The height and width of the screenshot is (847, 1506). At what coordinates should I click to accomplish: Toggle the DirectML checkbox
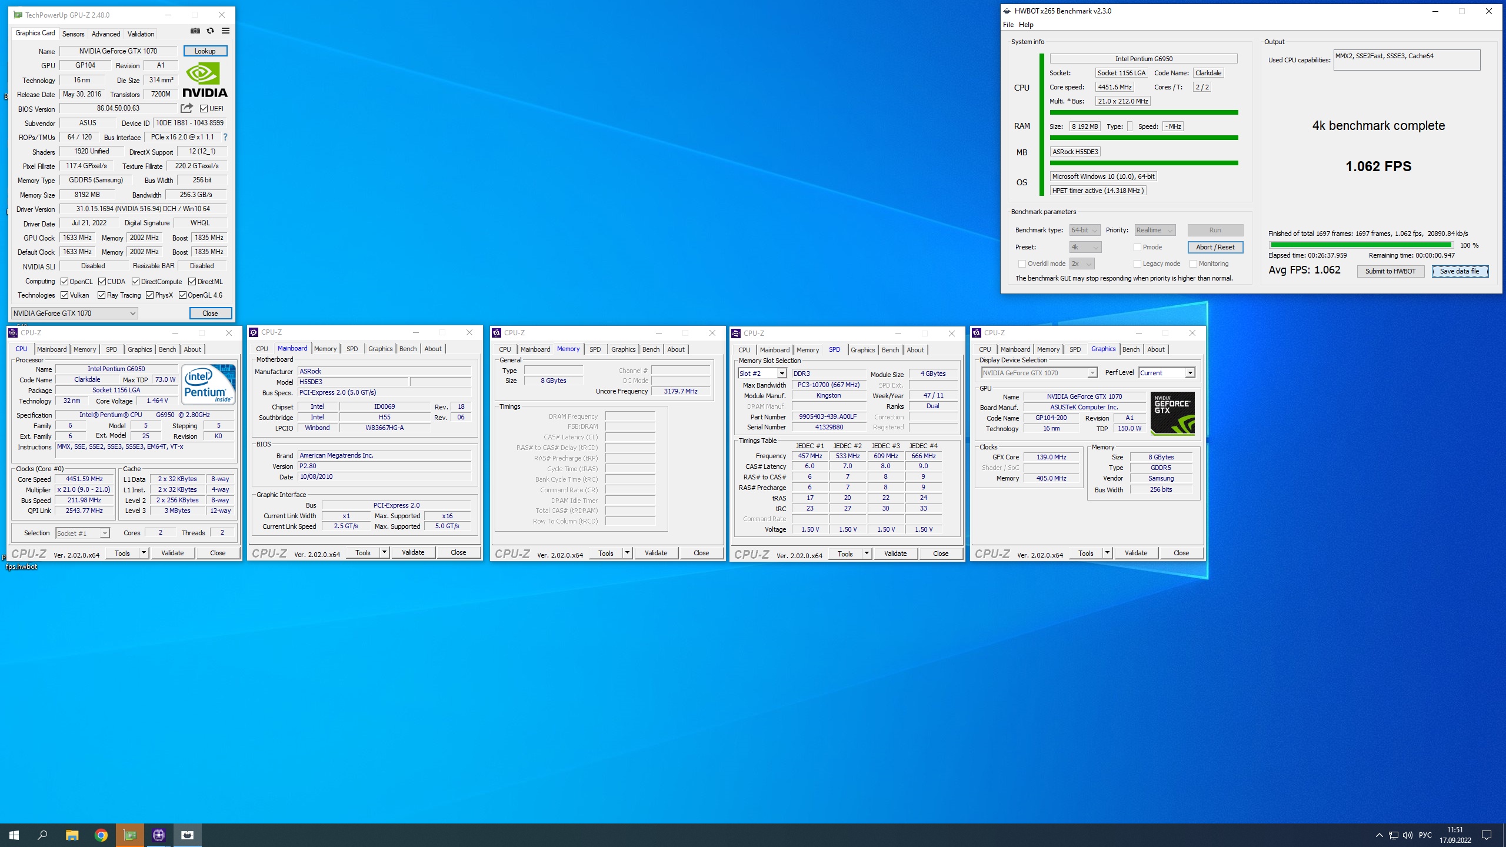point(192,281)
